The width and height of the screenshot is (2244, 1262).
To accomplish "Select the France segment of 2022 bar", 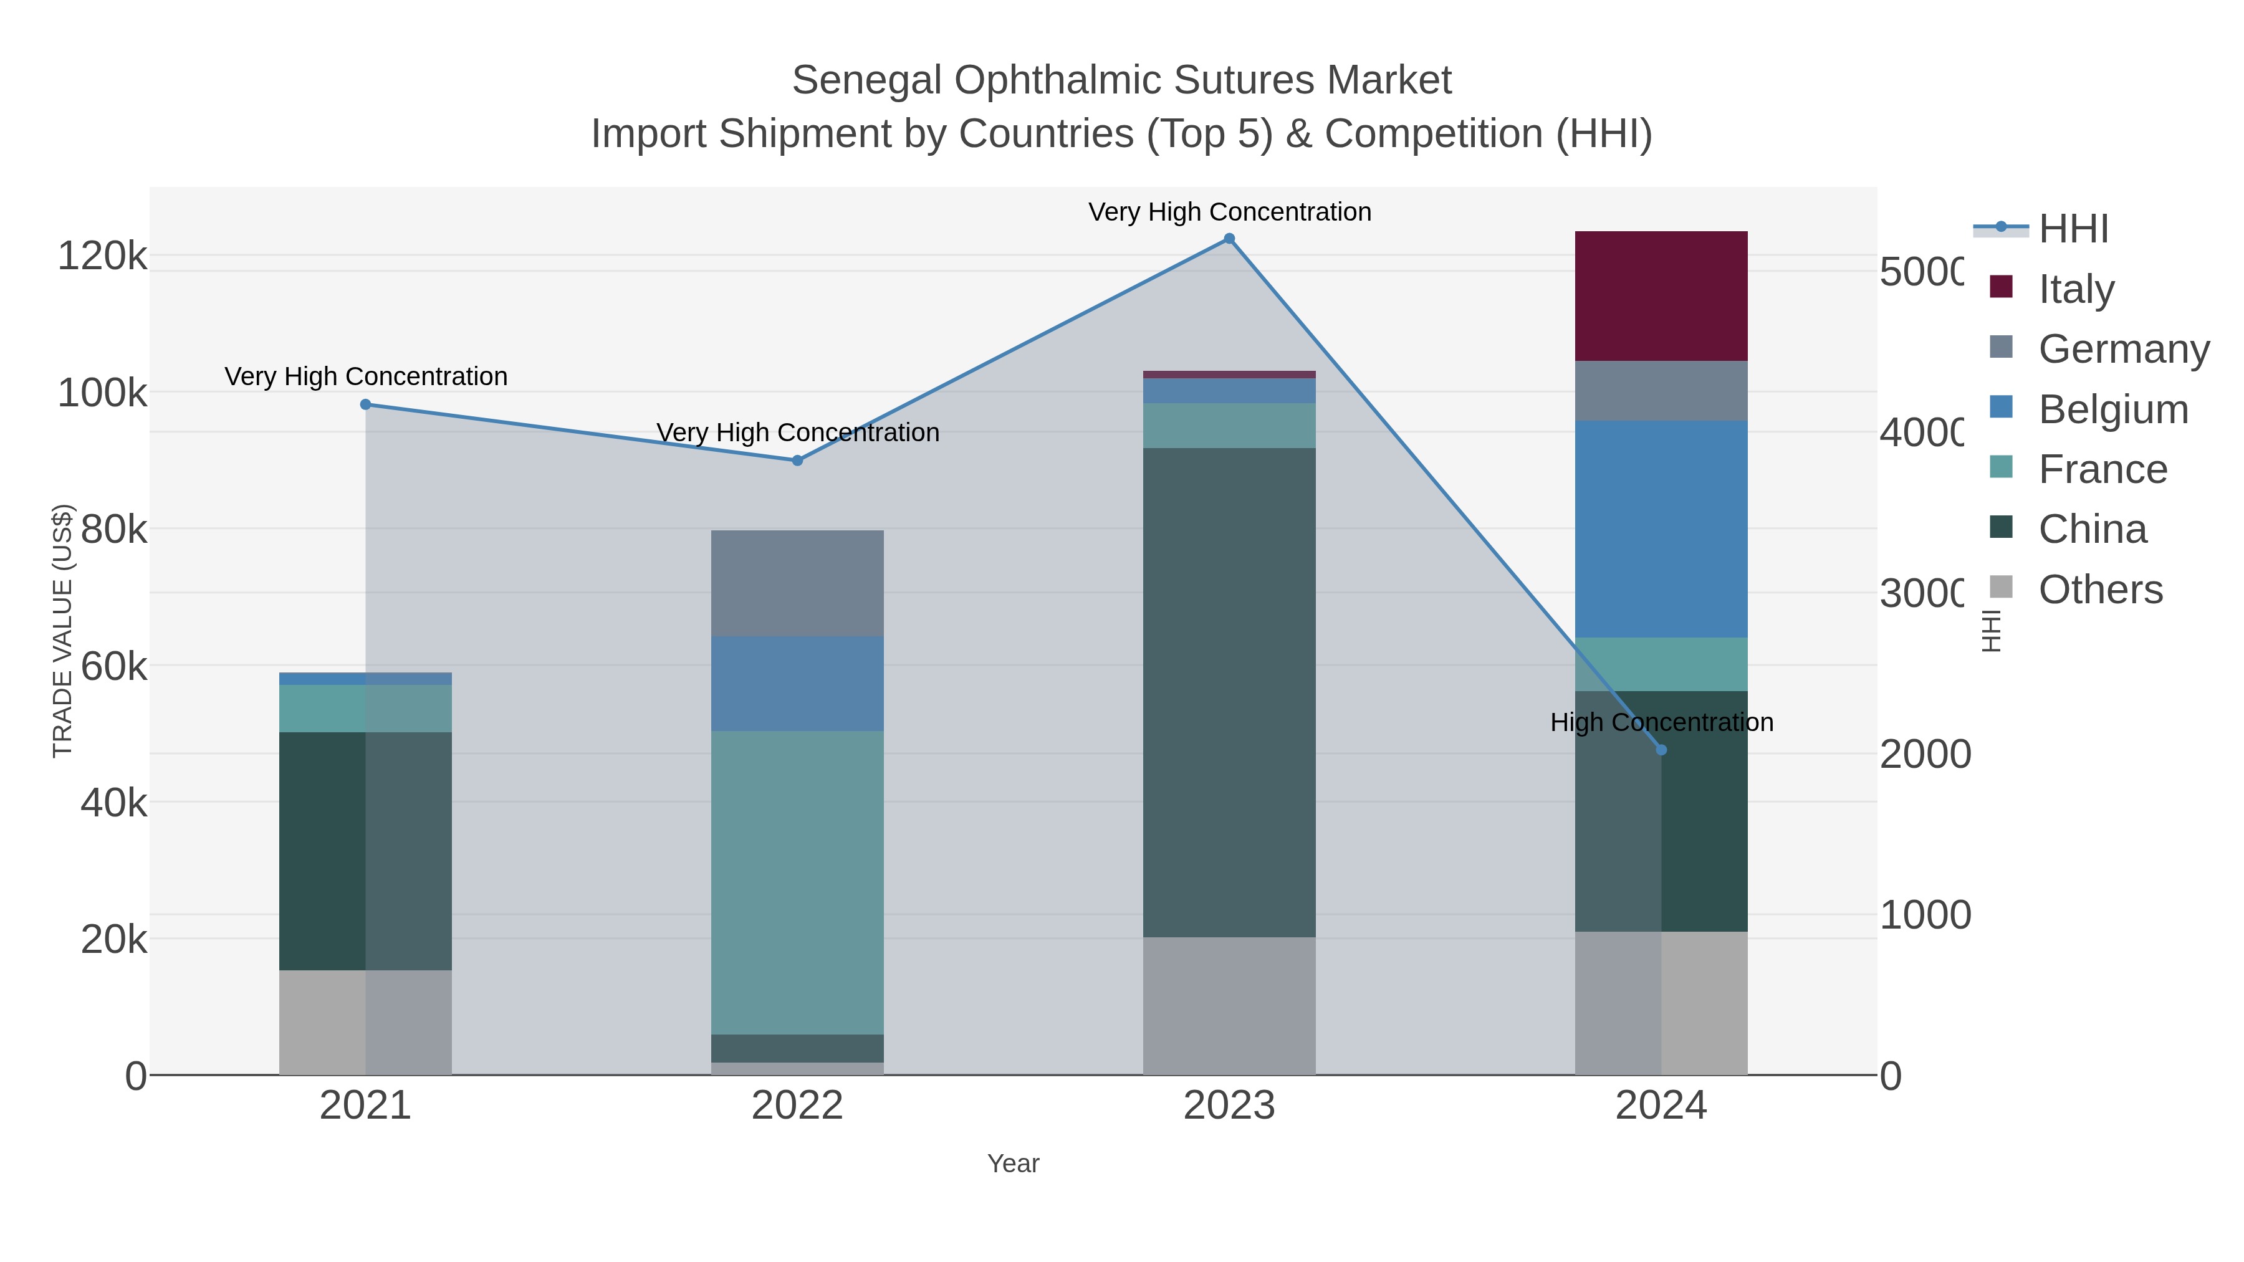I will (797, 882).
